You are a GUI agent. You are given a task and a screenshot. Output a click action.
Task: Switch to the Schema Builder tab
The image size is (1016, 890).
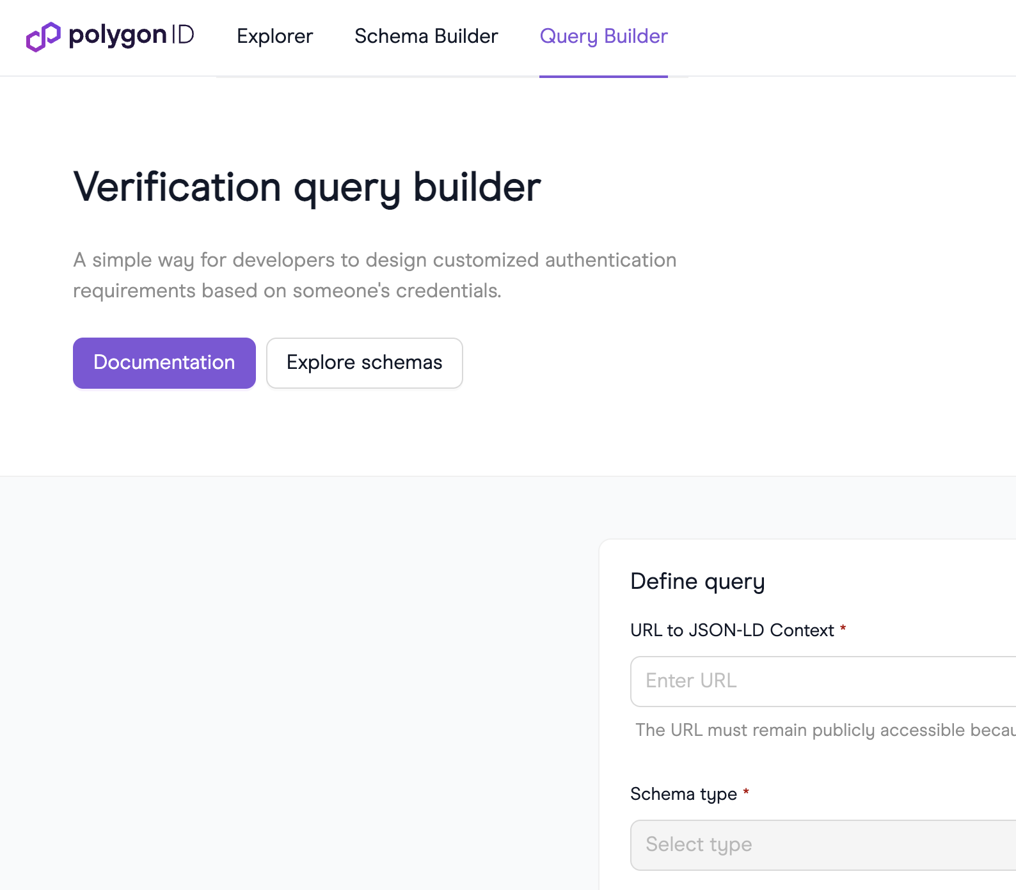coord(426,36)
